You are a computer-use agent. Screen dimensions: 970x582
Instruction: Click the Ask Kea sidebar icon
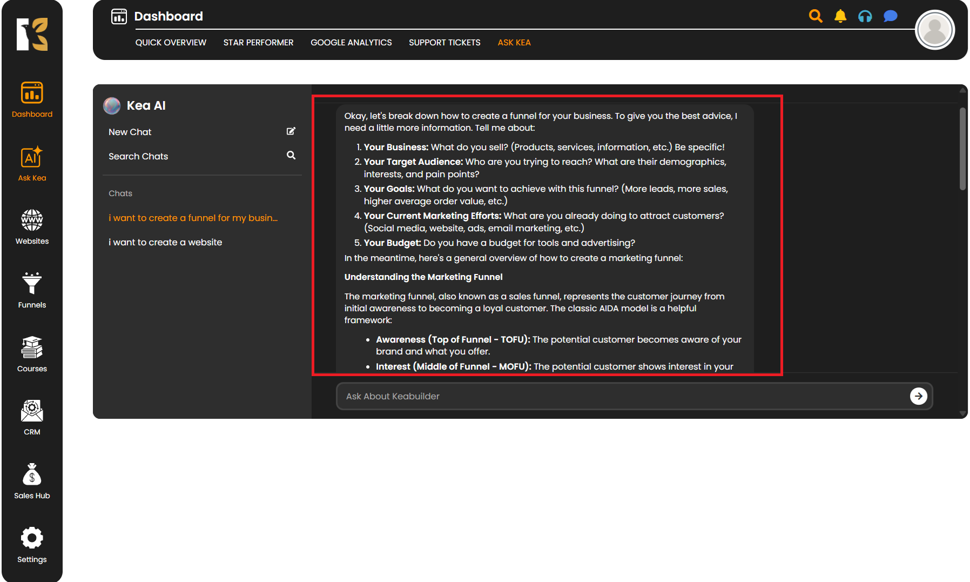coord(32,163)
